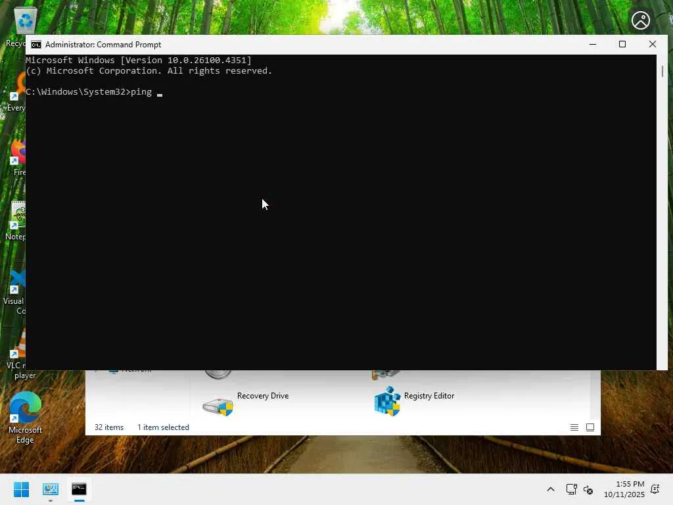The height and width of the screenshot is (505, 673).
Task: Open the notification bell in the taskbar
Action: (655, 489)
